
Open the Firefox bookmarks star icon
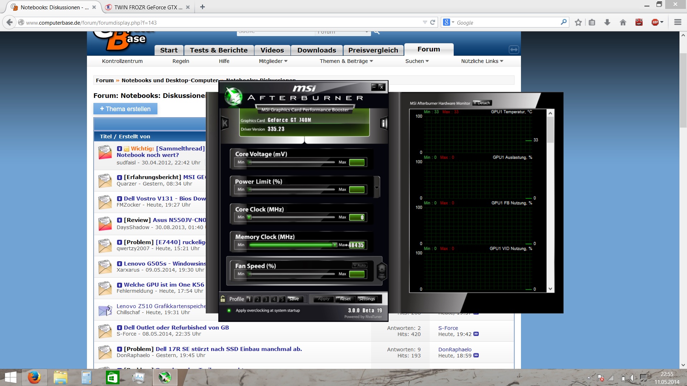click(578, 23)
